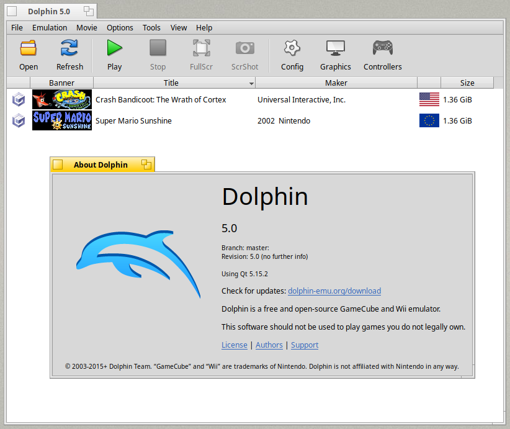This screenshot has height=429, width=510.
Task: Click the Branch: master text
Action: (245, 248)
